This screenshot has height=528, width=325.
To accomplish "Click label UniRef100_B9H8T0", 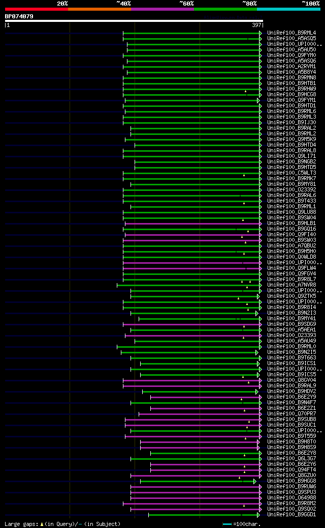I will coord(292,441).
